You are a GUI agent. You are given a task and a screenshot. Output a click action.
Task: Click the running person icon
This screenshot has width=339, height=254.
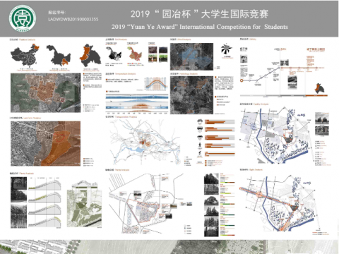pos(200,154)
